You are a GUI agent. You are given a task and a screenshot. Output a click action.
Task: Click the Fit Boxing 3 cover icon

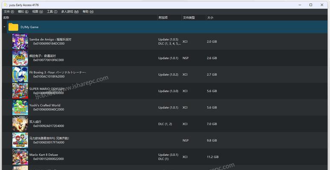(20, 74)
